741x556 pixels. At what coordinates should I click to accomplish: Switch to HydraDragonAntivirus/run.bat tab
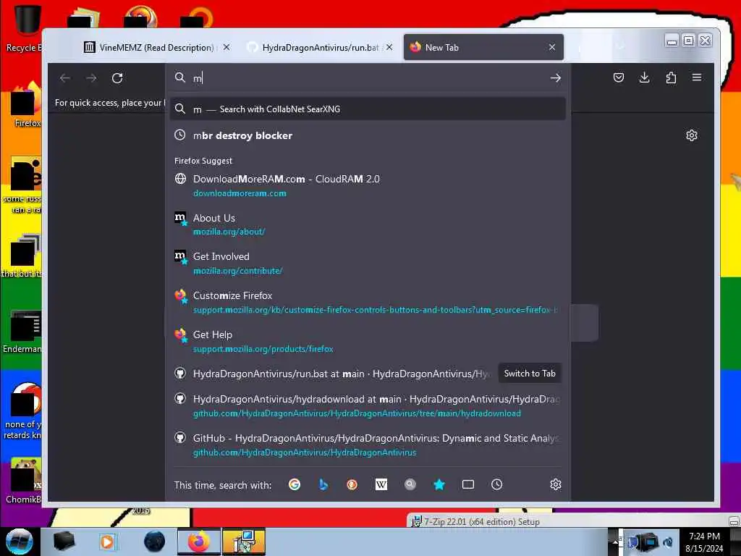click(320, 47)
